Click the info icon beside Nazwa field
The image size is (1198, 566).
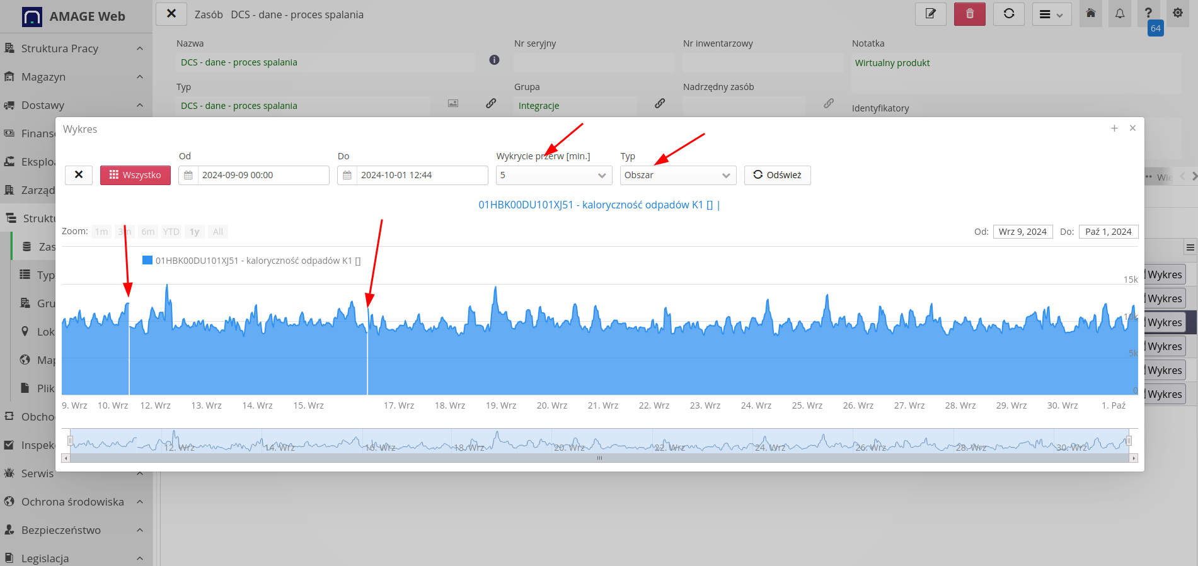coord(494,60)
